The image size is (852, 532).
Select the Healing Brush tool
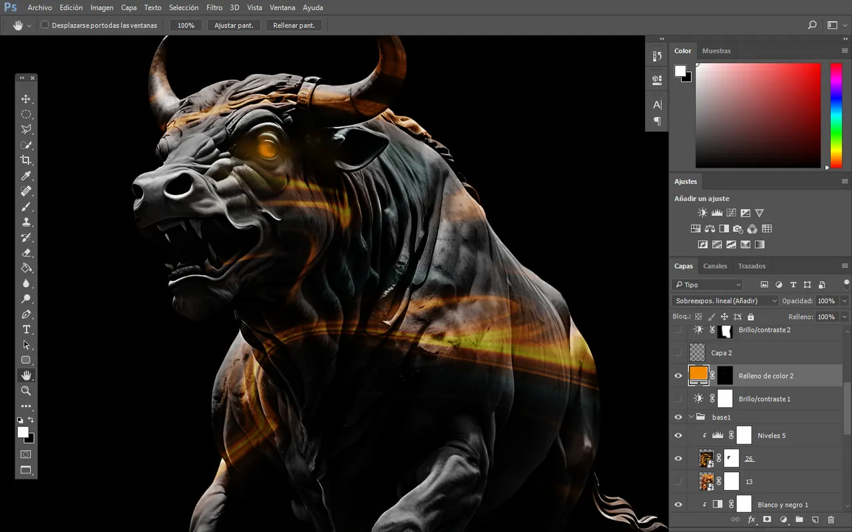(26, 192)
